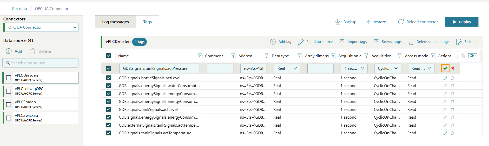This screenshot has height=146, width=489.
Task: Filter the Data type column
Action: point(300,56)
